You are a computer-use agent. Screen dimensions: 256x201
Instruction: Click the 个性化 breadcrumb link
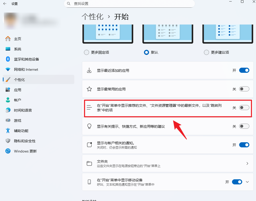pos(92,17)
